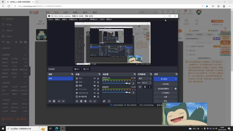Open stop streaming button dropdown arrow
This screenshot has width=233, height=131.
tap(176, 79)
